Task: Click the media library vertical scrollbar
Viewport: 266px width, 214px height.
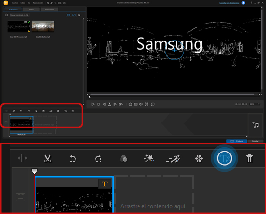Action: (83, 61)
